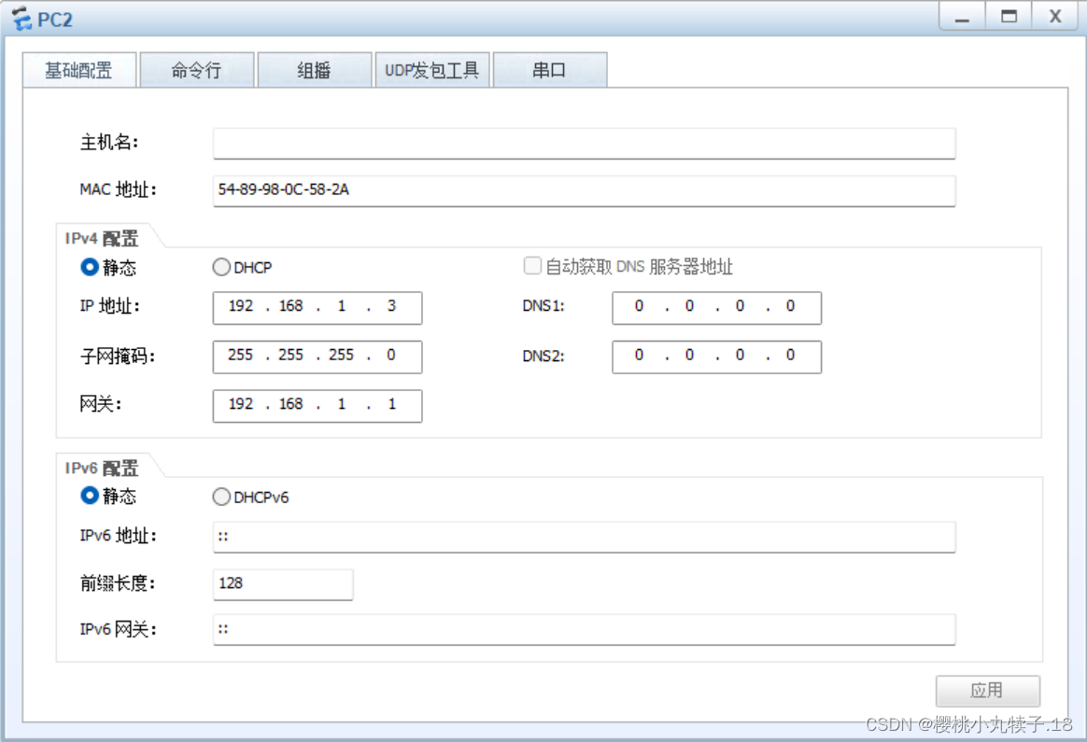This screenshot has width=1087, height=742.
Task: Click the 主机名 input field
Action: pyautogui.click(x=583, y=143)
